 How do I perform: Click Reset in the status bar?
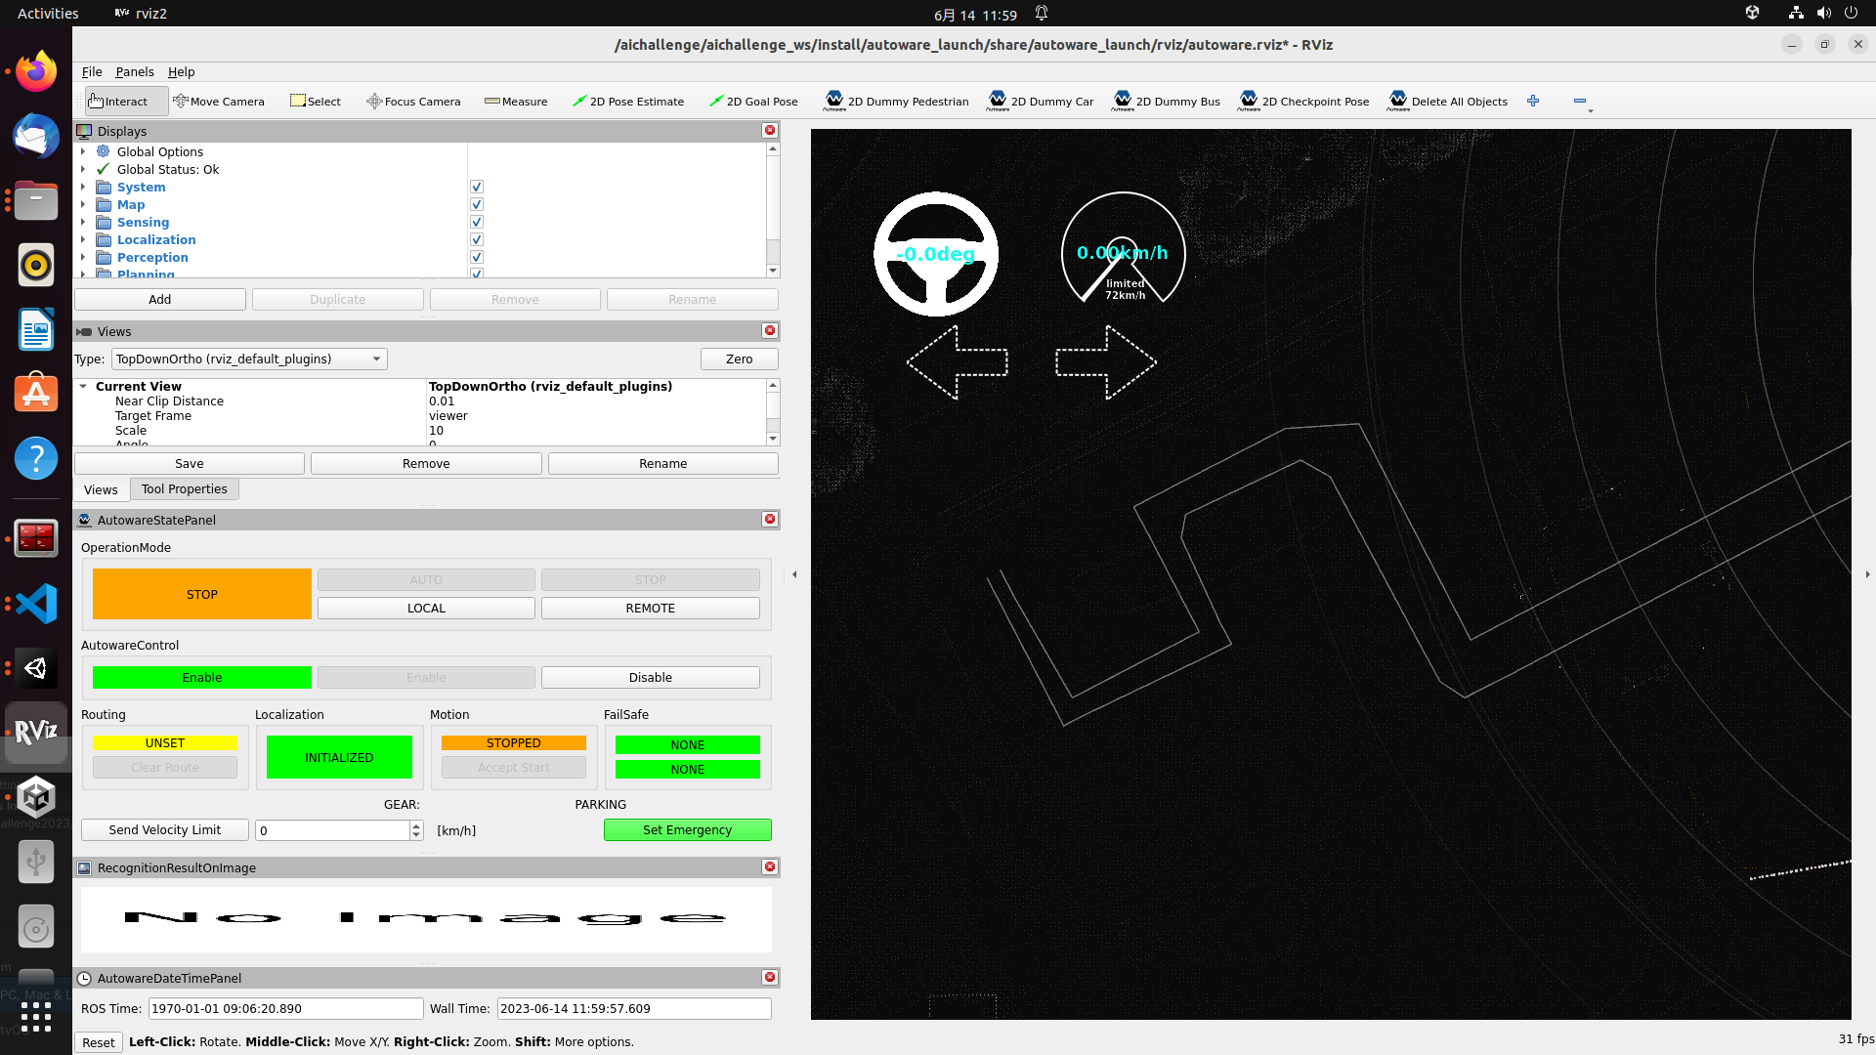99,1042
